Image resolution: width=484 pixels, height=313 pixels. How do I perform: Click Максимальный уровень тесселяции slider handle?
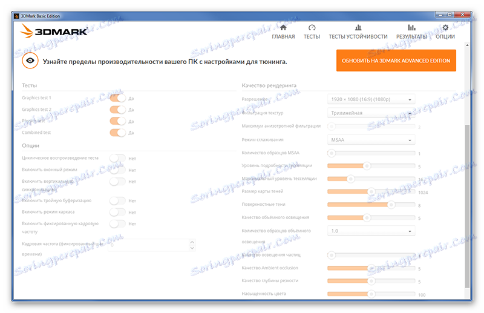click(351, 179)
